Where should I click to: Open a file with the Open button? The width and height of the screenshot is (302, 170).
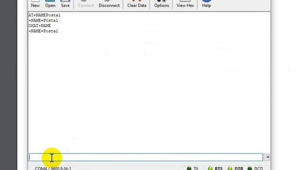50,4
